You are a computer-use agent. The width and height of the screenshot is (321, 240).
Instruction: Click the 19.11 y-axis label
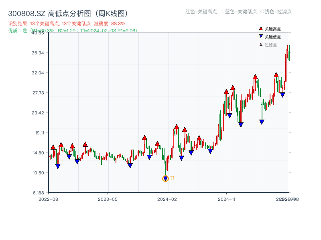pos(39,133)
